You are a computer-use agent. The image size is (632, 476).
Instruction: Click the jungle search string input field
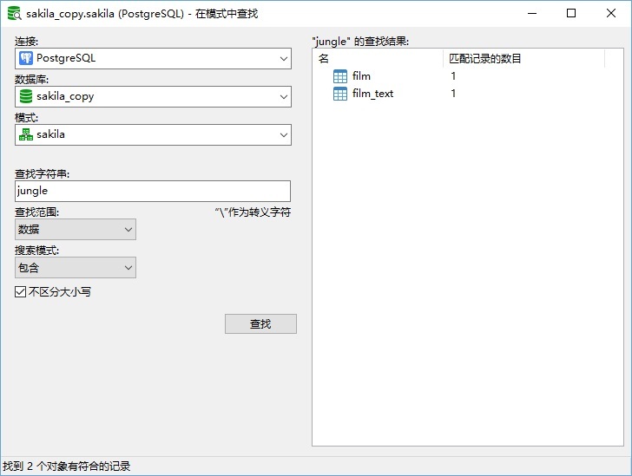[153, 191]
